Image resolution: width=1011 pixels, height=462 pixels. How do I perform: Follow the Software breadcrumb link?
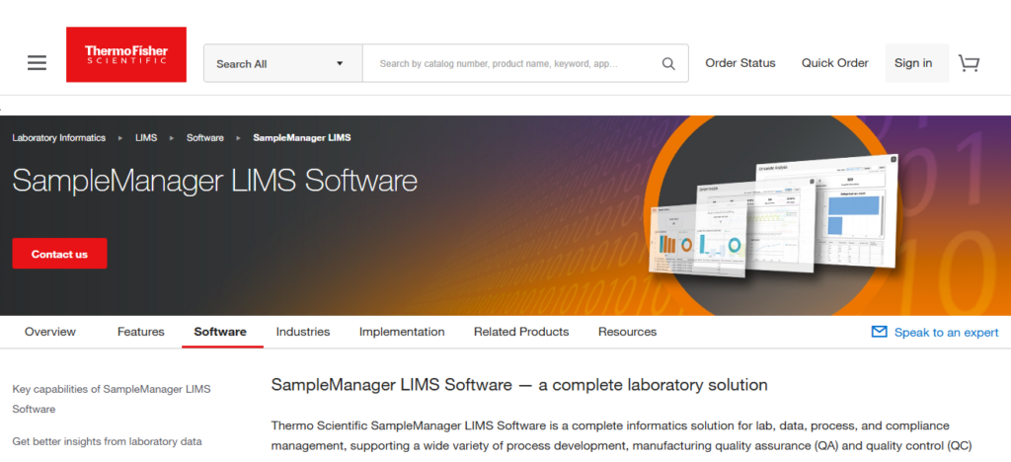pos(205,138)
